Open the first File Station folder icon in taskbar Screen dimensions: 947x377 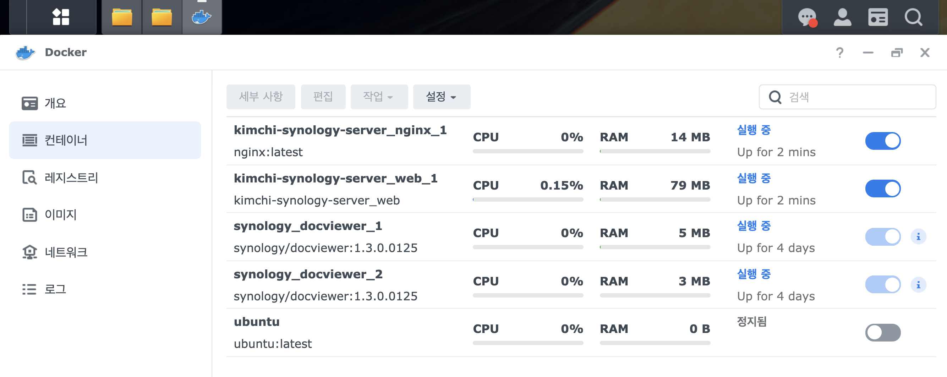point(122,17)
